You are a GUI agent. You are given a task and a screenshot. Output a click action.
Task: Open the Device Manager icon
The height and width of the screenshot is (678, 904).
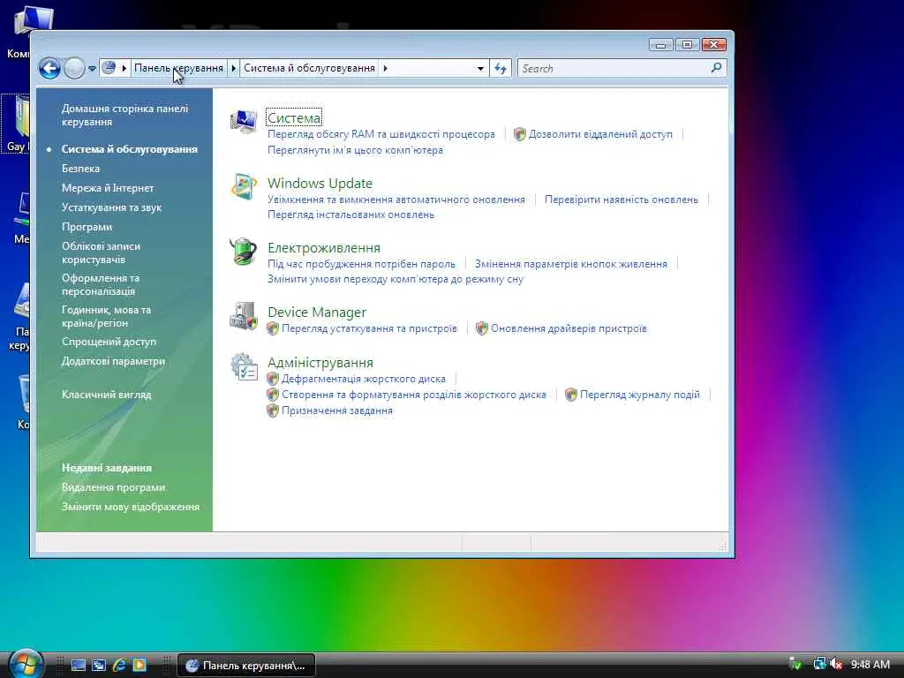[x=244, y=316]
